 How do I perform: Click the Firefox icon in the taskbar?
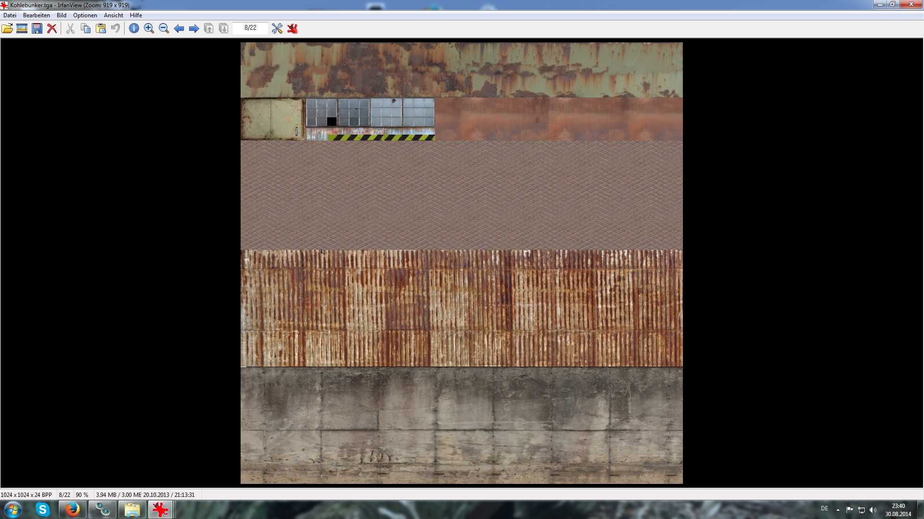pyautogui.click(x=73, y=509)
